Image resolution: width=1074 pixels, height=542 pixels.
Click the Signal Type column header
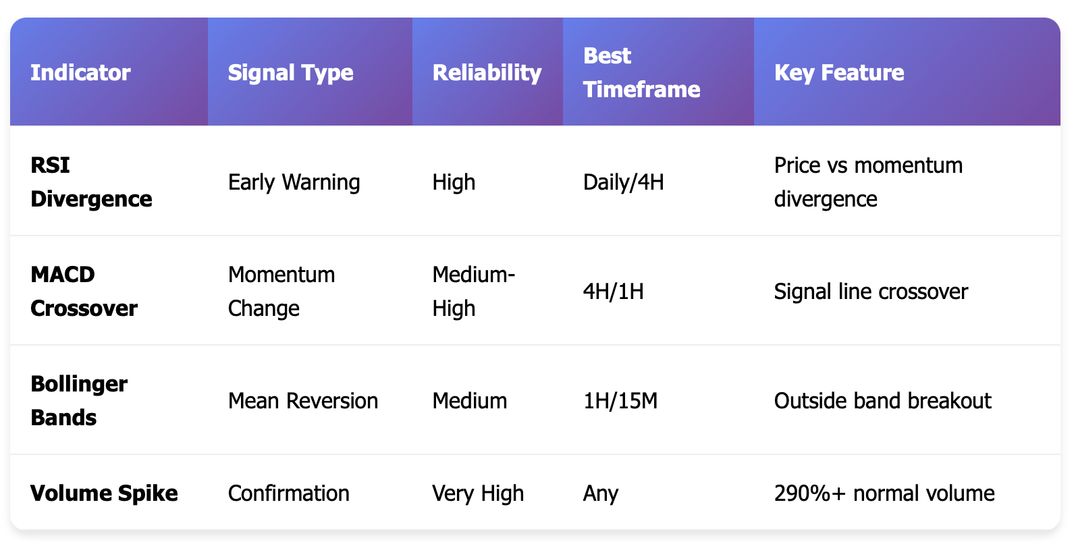310,72
